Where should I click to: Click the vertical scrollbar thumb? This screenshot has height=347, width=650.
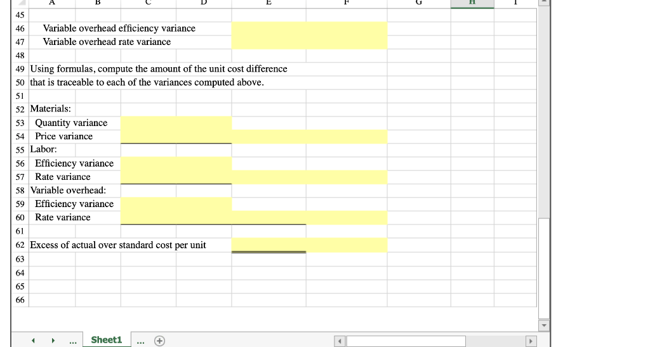pyautogui.click(x=544, y=269)
